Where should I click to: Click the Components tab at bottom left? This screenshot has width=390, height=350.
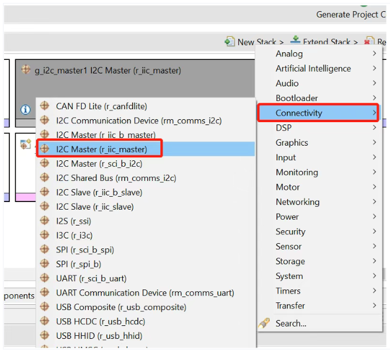point(19,295)
